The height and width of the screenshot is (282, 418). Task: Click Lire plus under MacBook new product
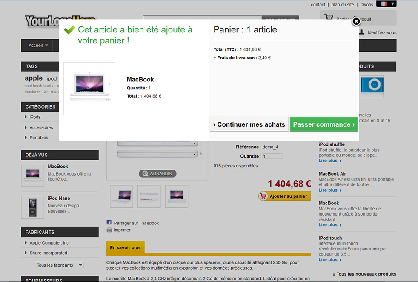click(x=330, y=224)
